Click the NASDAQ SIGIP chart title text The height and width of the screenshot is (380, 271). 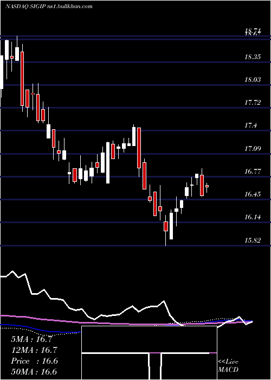click(x=49, y=6)
